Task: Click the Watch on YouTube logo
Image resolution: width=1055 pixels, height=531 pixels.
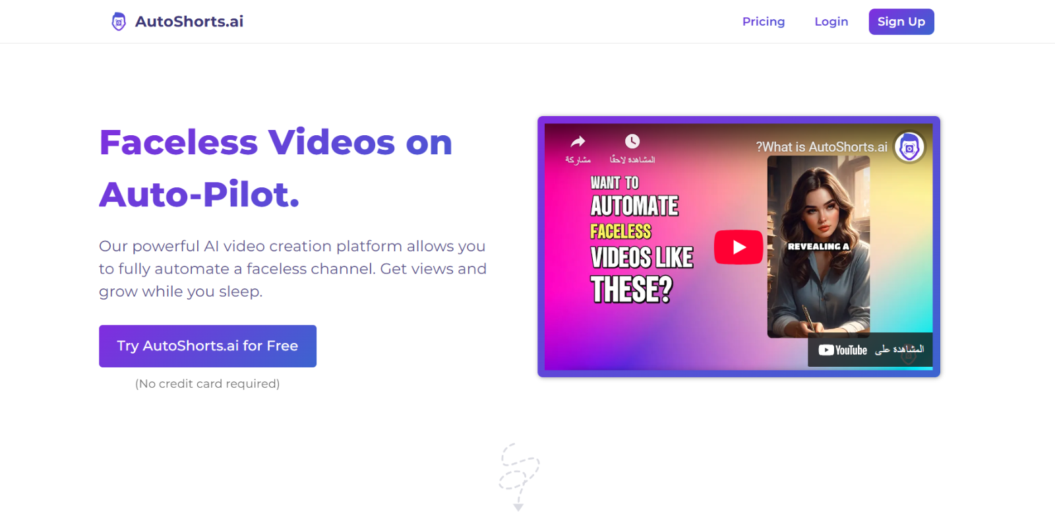Action: coord(843,350)
